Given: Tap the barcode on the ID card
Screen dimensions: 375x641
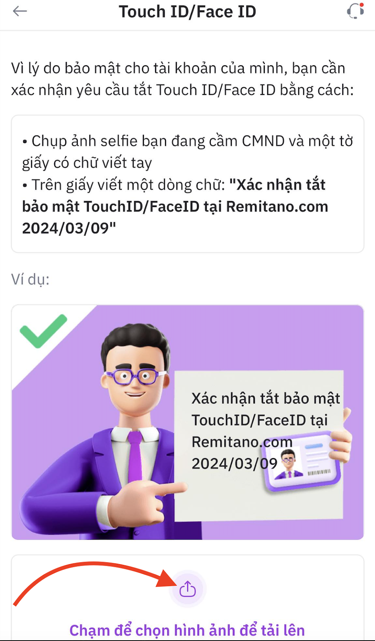Looking at the screenshot, I should pyautogui.click(x=319, y=472).
